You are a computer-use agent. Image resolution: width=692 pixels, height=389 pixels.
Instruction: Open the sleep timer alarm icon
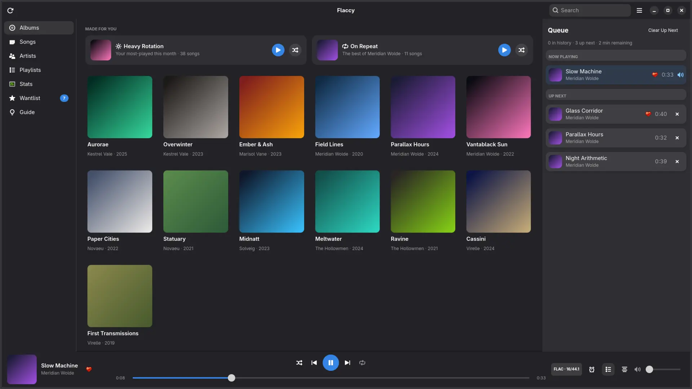pyautogui.click(x=591, y=370)
